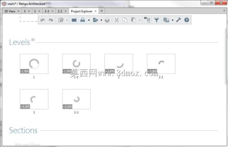Click the Print icon

107,20
